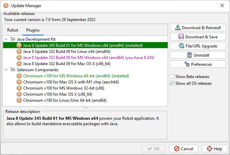
Task: Open Help with the Help button
Action: (x=214, y=149)
